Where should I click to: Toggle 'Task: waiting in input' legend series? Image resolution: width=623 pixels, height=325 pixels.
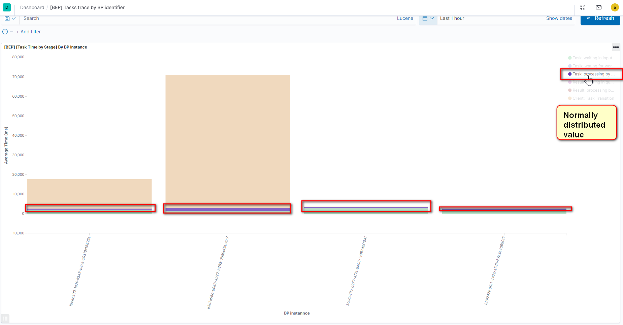point(592,58)
